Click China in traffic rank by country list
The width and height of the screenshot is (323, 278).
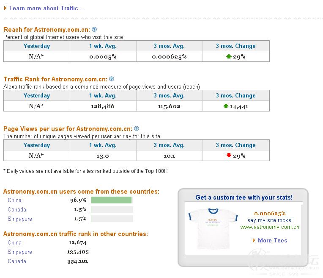point(14,242)
